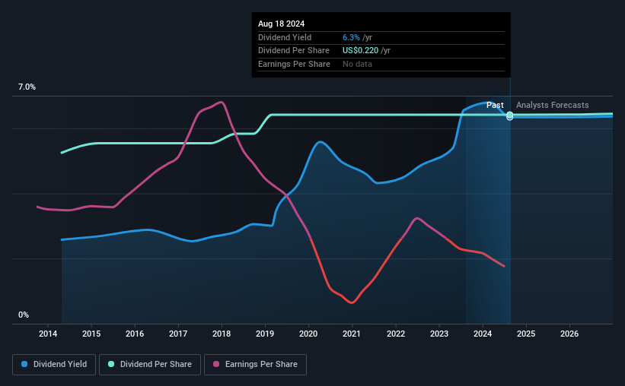625x386 pixels.
Task: Select the 2026 label on the time axis
Action: point(569,334)
